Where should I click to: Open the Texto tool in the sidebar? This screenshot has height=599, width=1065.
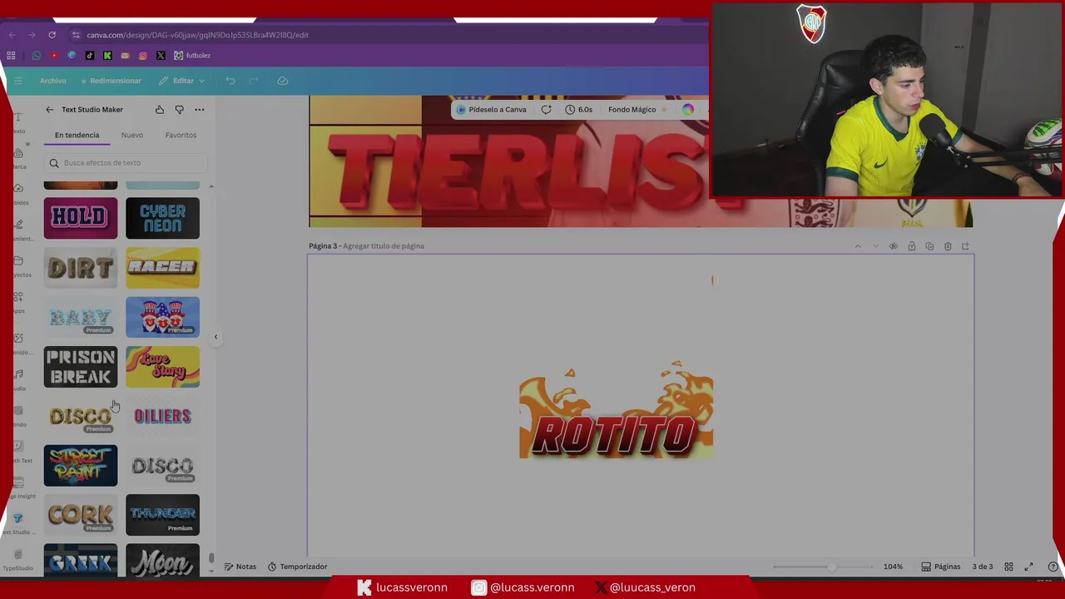[x=18, y=123]
